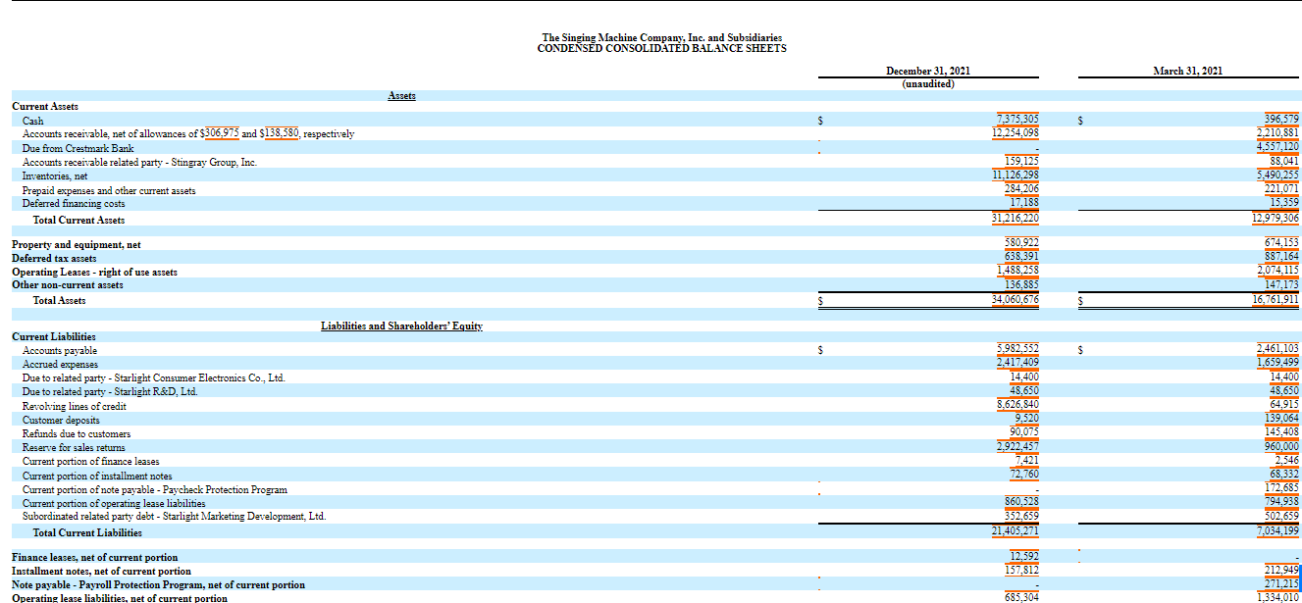1302x603 pixels.
Task: Select accounts payable value 5,982,552
Action: coord(1018,348)
